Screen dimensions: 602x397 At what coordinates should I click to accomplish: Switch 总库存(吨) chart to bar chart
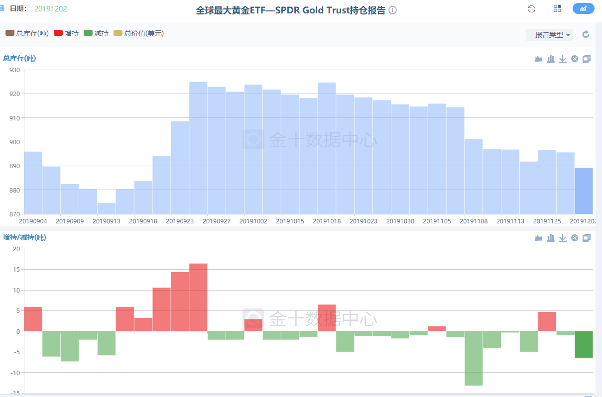[551, 59]
